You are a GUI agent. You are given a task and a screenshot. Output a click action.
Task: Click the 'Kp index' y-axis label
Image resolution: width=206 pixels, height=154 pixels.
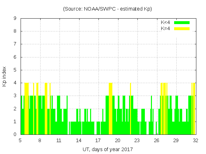(5, 77)
